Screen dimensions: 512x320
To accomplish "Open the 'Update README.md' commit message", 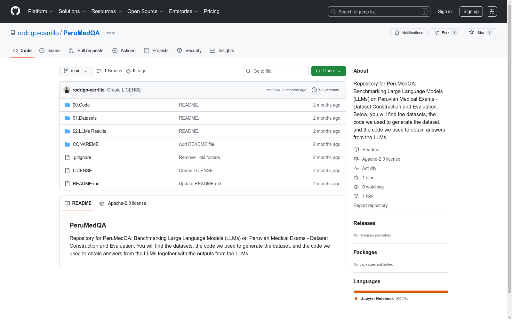I will [x=200, y=184].
